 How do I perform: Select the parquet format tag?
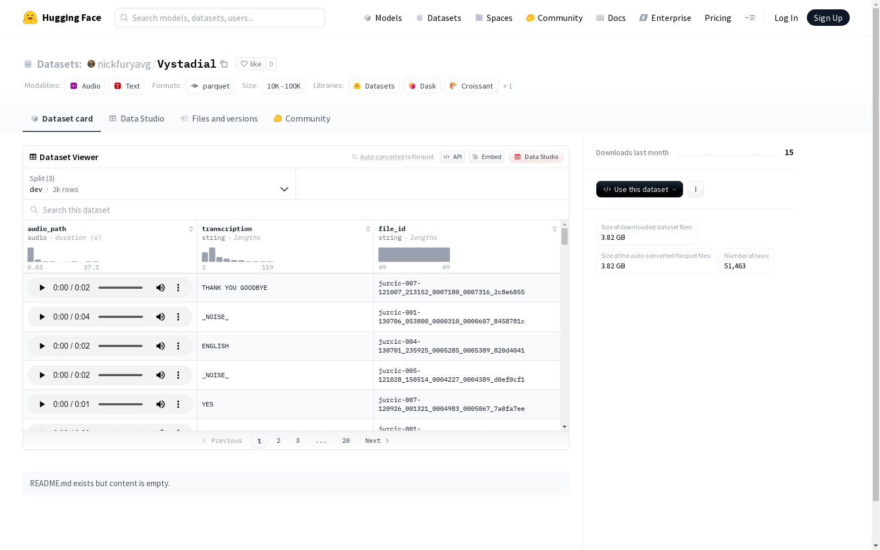(x=210, y=86)
